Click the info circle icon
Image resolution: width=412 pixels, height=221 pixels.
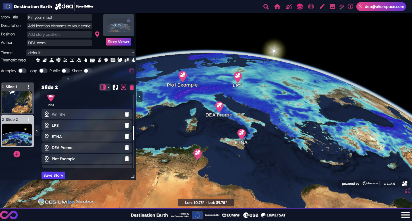pyautogui.click(x=350, y=7)
